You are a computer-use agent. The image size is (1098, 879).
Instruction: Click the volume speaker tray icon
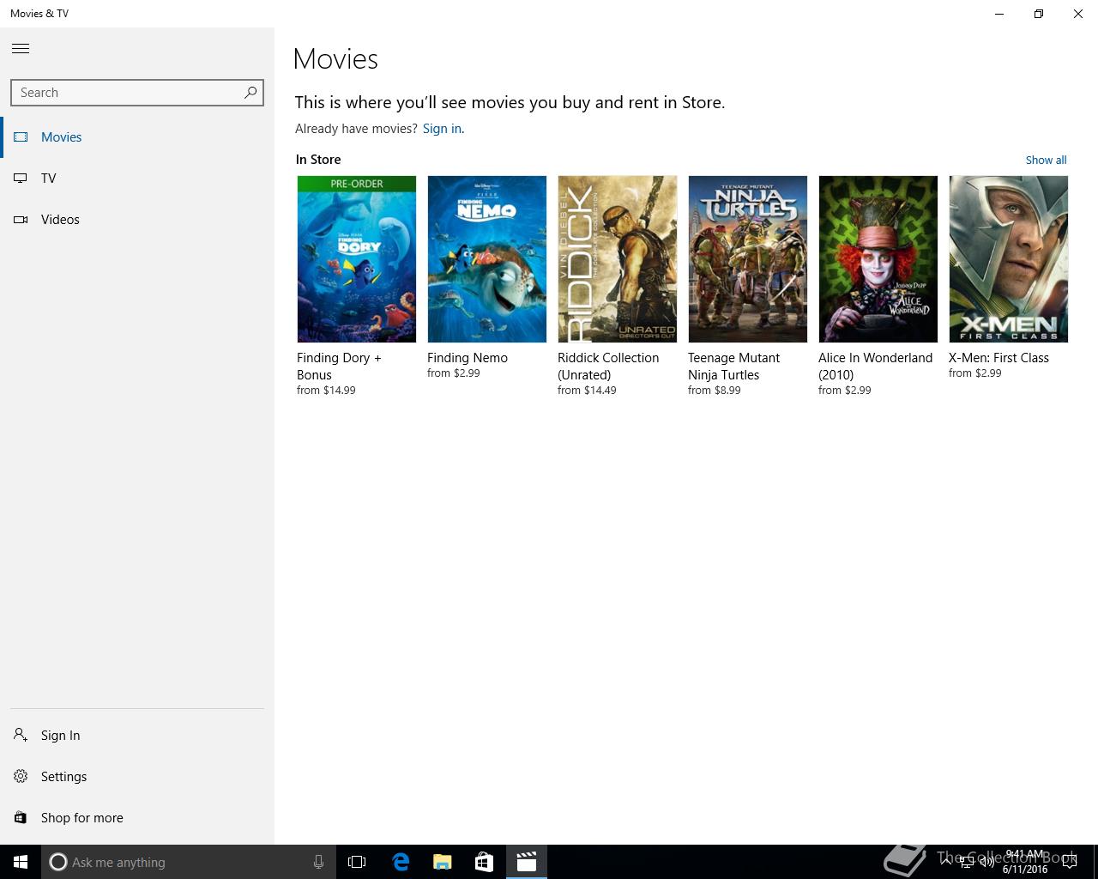[987, 862]
